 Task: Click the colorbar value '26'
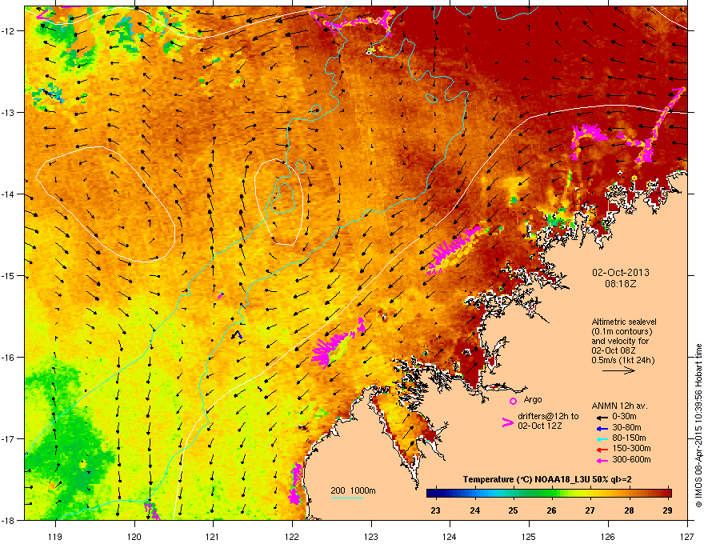click(552, 510)
